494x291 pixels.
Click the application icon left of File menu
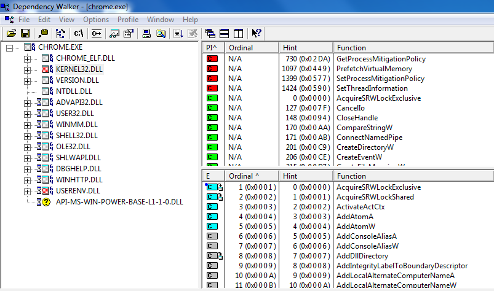[x=9, y=20]
